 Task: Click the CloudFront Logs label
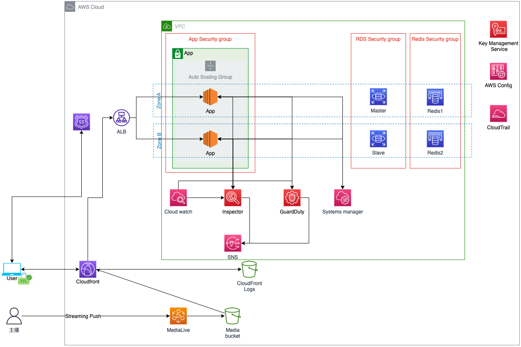[x=249, y=286]
